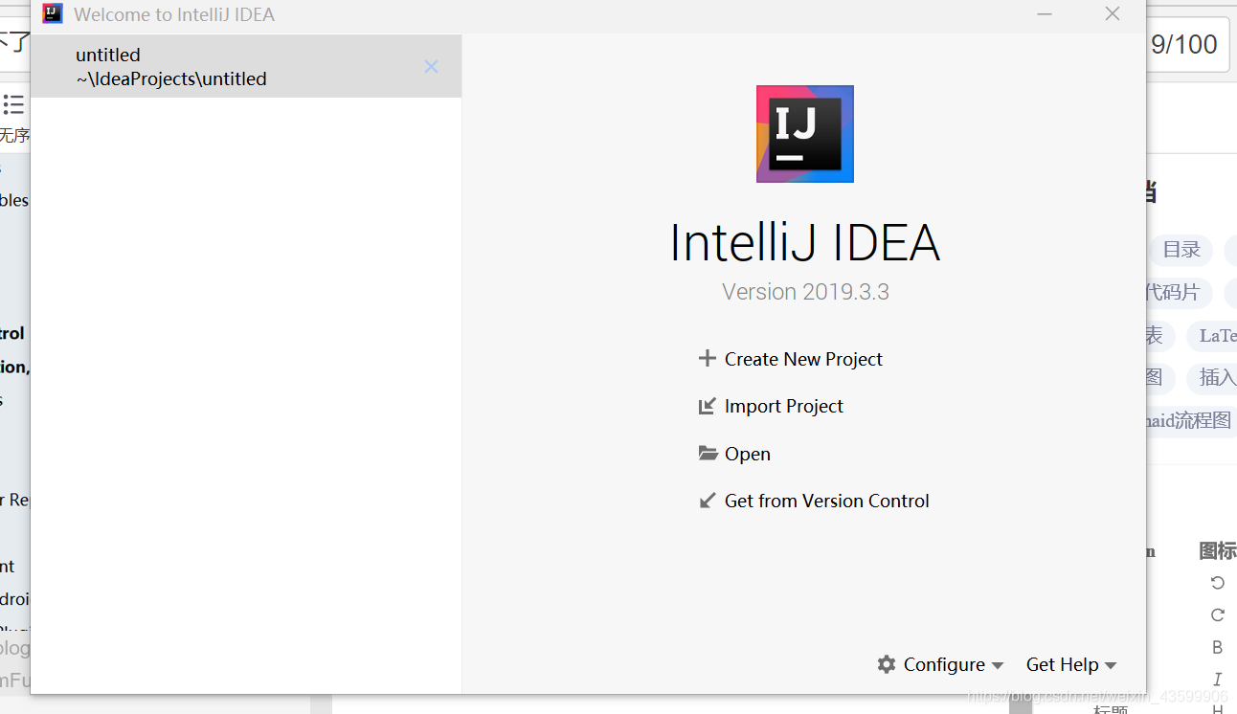Click the IntelliJ IDEA heading text
Image resolution: width=1237 pixels, height=714 pixels.
805,242
